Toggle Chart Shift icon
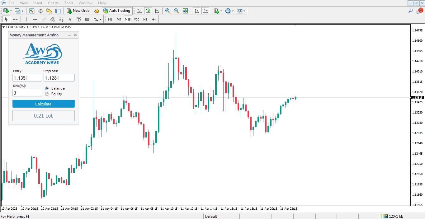This screenshot has width=425, height=219. point(205,11)
